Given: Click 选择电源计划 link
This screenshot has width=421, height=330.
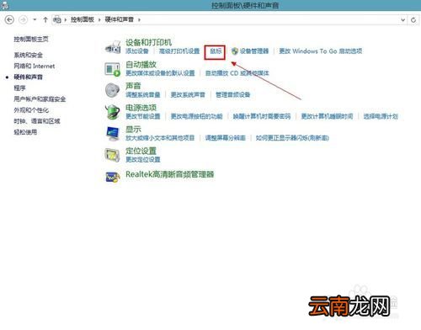Looking at the screenshot, I should click(x=381, y=116).
